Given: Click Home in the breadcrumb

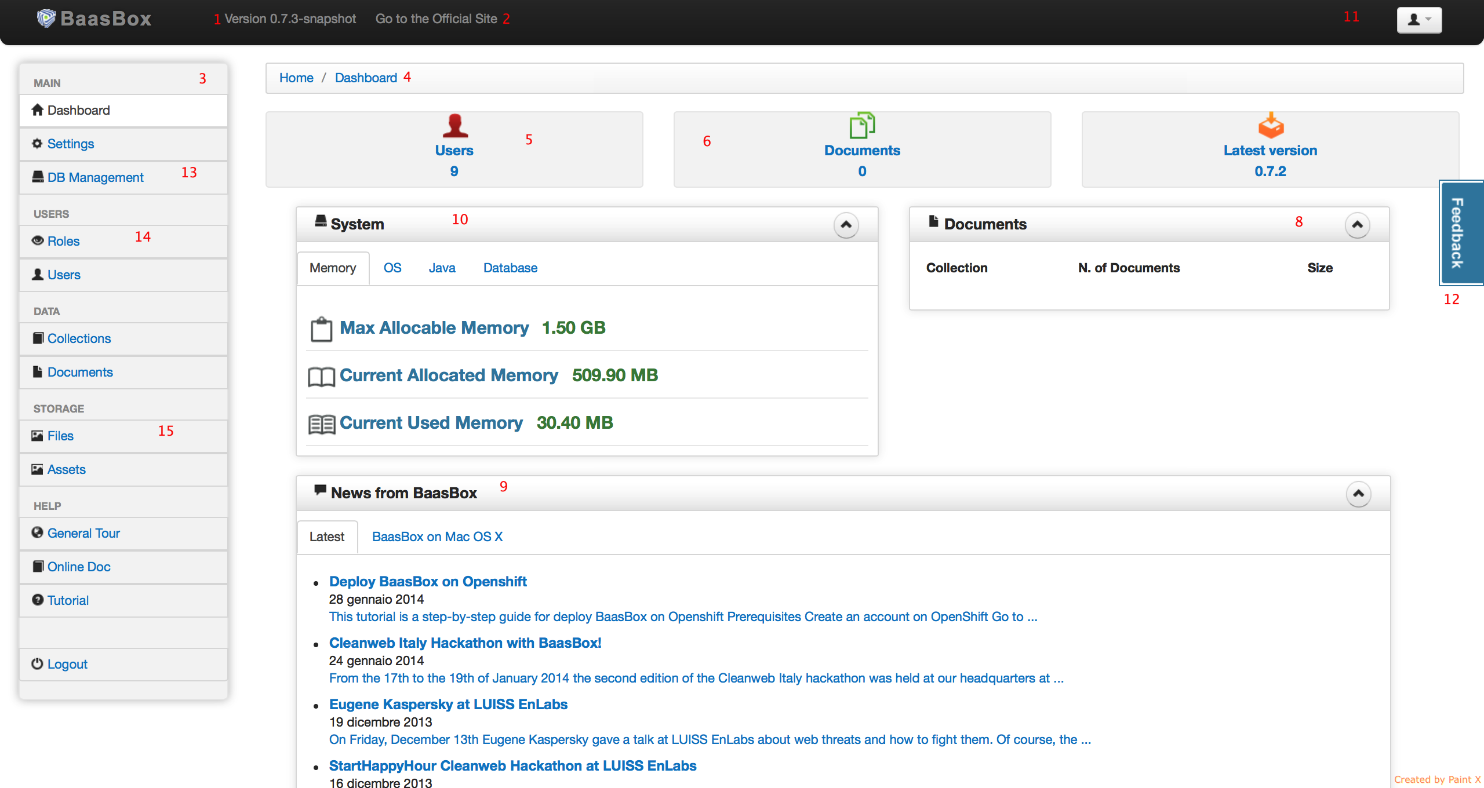Looking at the screenshot, I should (x=296, y=78).
